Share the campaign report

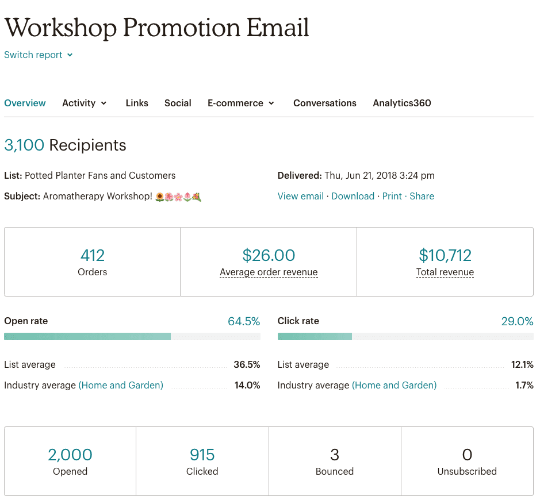[422, 196]
